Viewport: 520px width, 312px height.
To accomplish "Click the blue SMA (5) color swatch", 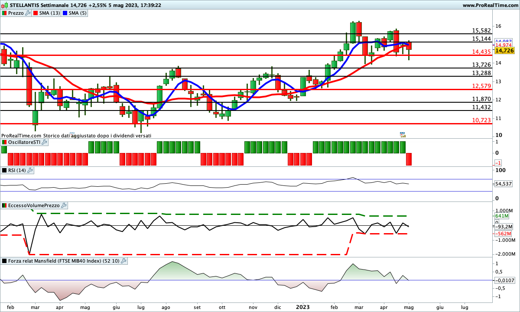I will click(x=66, y=13).
